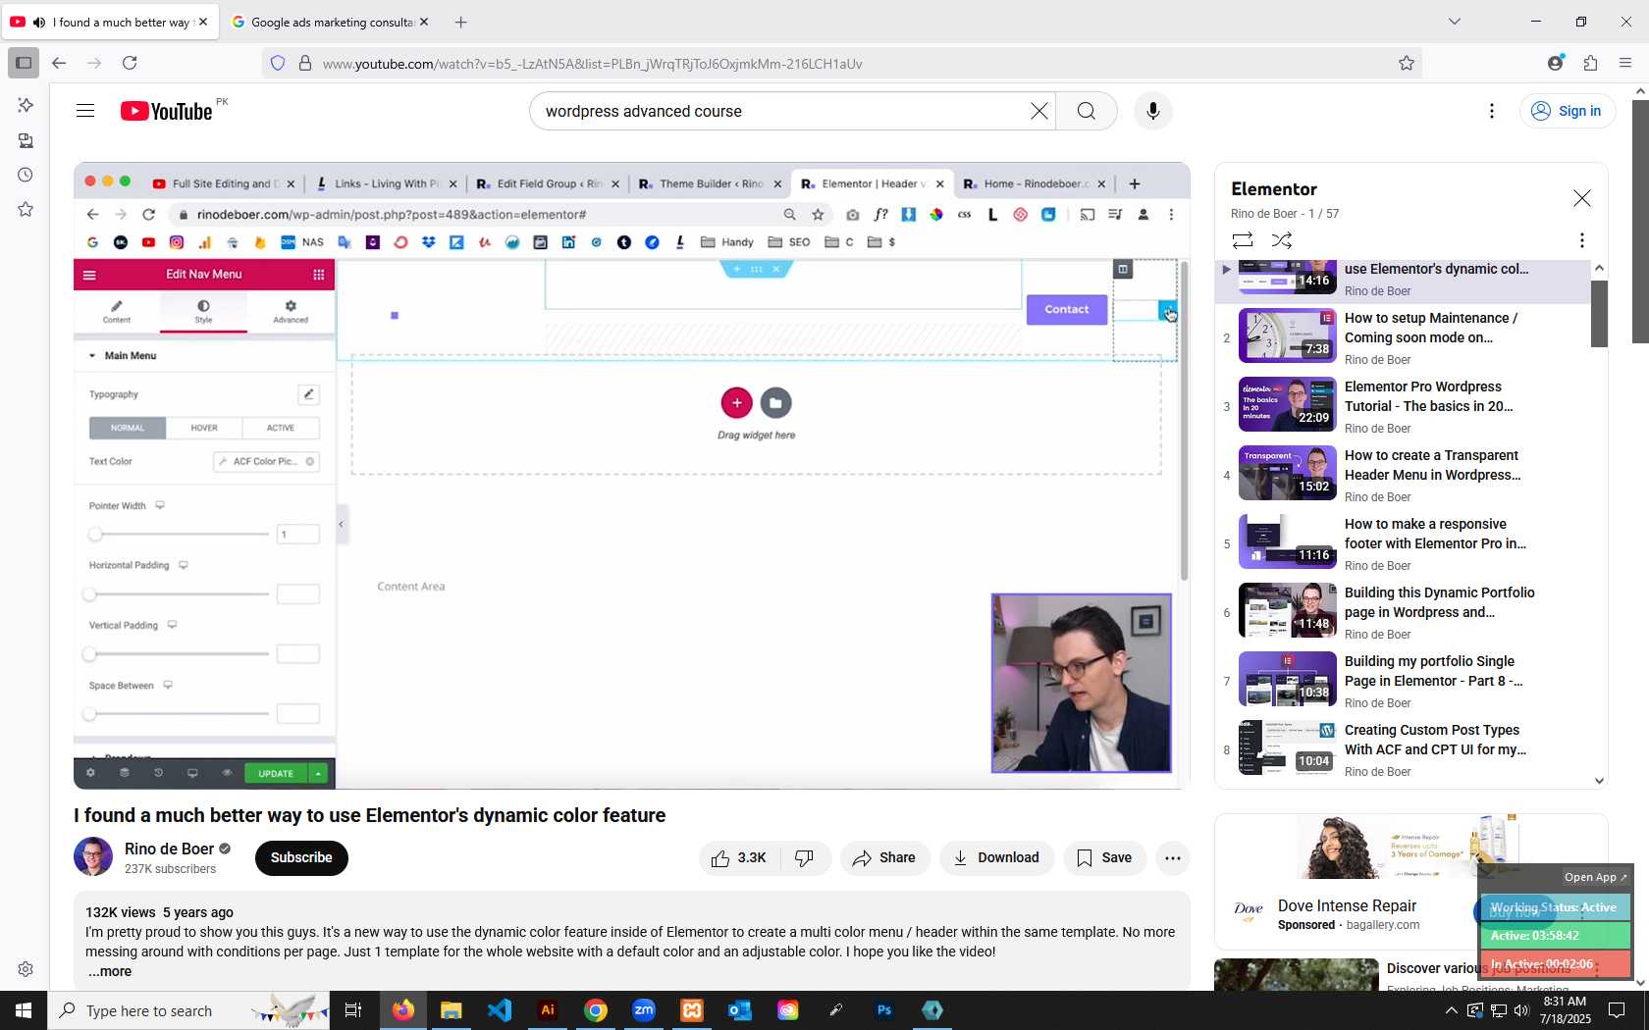This screenshot has width=1649, height=1030.
Task: Toggle shuffle playlist
Action: 1282,240
